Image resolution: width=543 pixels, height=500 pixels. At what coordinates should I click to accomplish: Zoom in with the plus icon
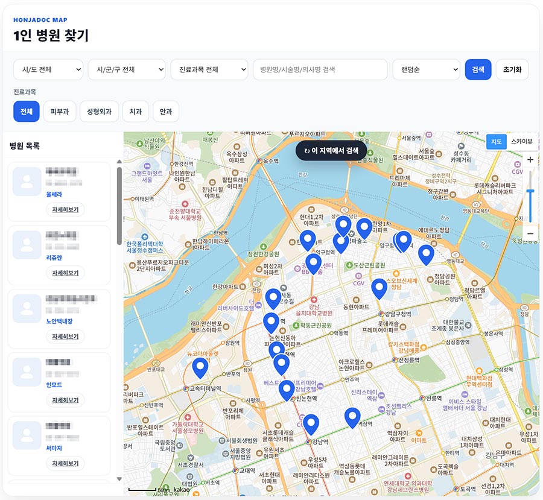click(530, 160)
